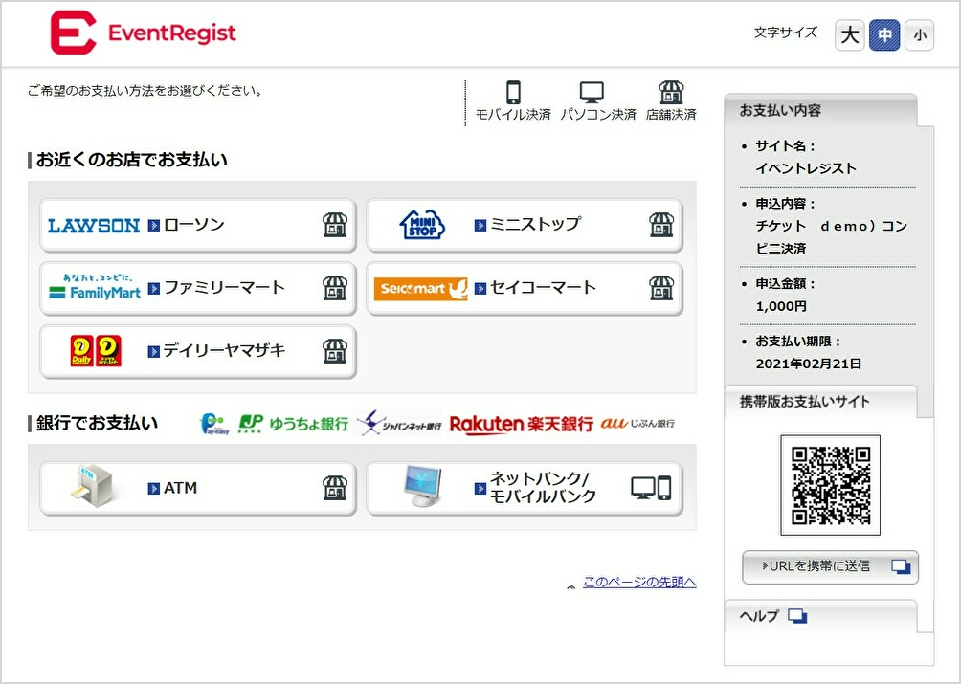Click the パソコン決済 monitor icon
Screen dimensions: 961x684
tap(592, 93)
